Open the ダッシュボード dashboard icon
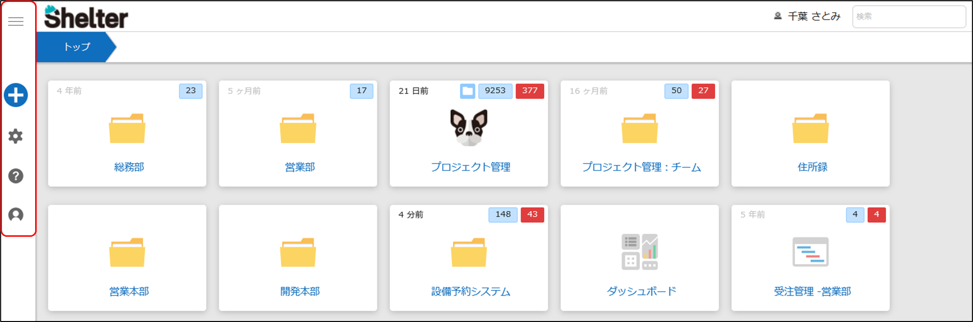This screenshot has width=973, height=322. 640,252
